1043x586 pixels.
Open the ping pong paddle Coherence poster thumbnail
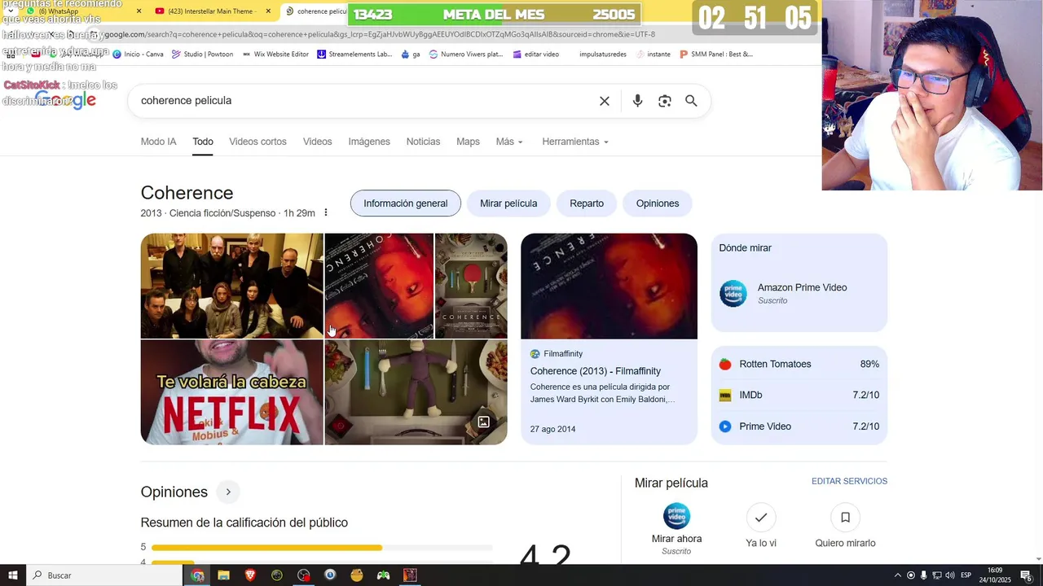point(471,286)
